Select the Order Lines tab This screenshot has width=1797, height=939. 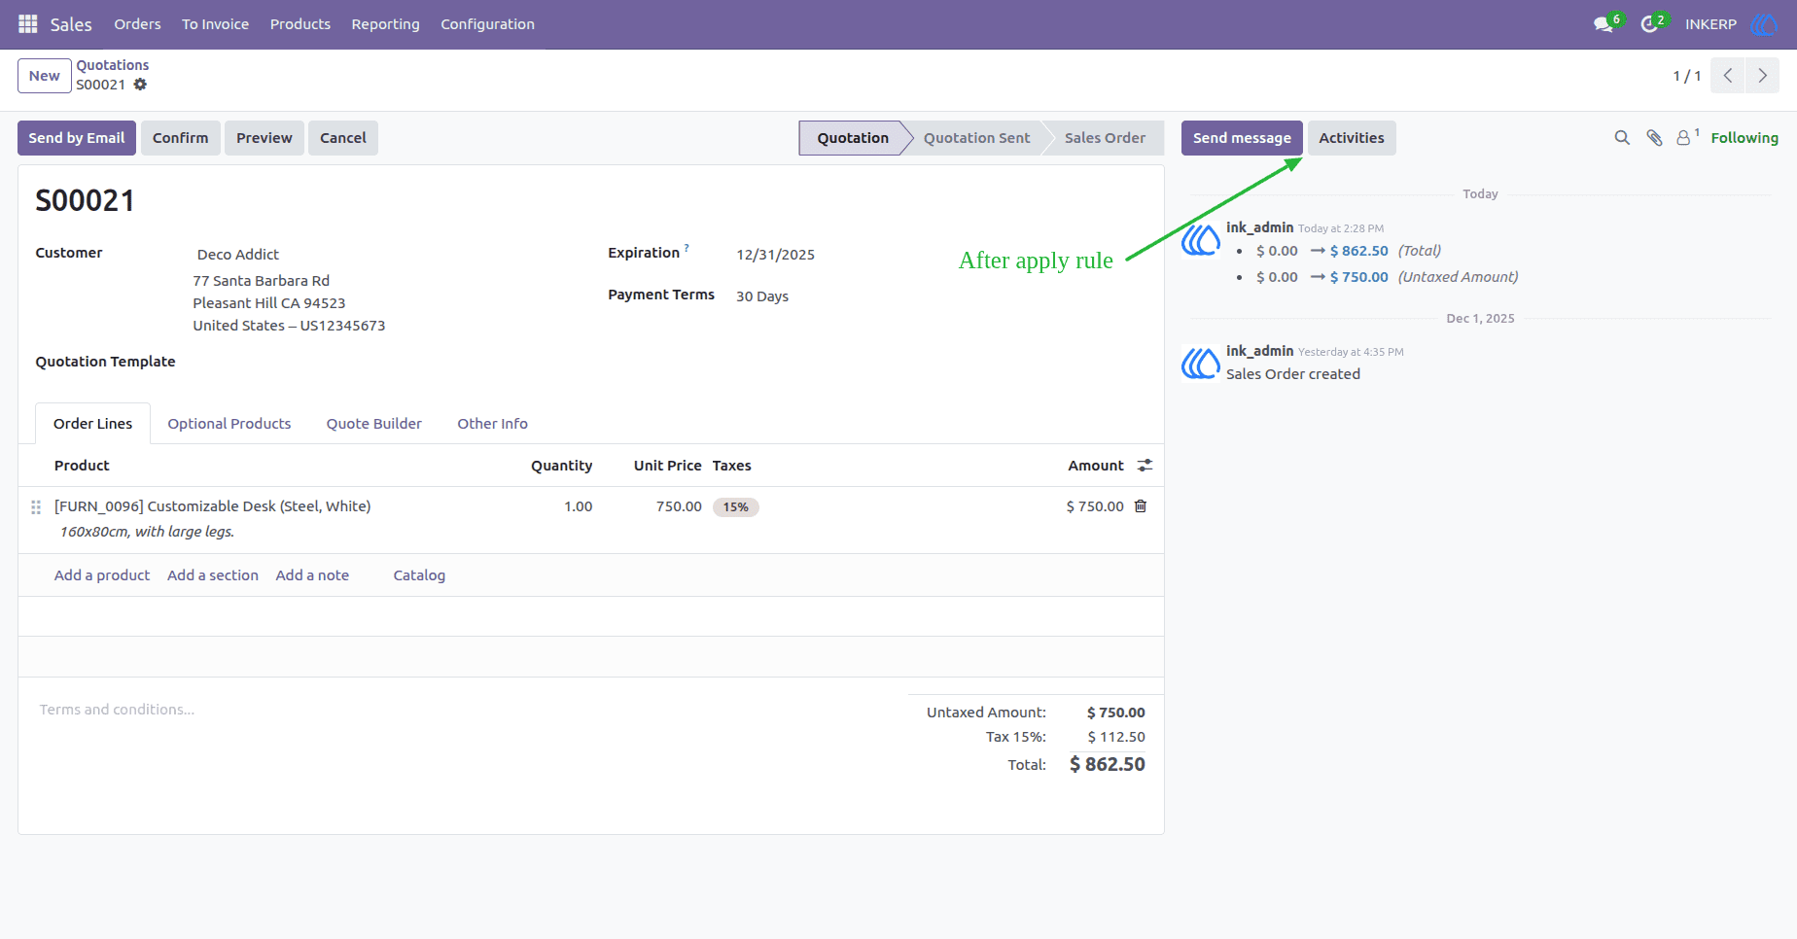tap(93, 424)
